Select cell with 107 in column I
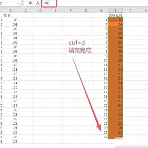The height and width of the screenshot is (148, 148). tap(115, 51)
